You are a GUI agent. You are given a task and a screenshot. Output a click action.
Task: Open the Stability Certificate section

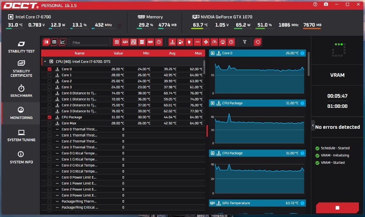point(21,69)
